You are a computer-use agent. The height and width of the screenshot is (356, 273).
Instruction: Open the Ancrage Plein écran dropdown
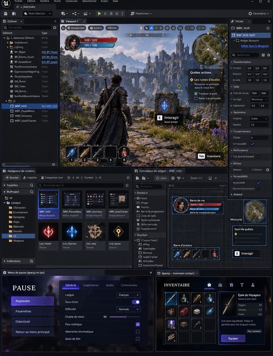259,100
